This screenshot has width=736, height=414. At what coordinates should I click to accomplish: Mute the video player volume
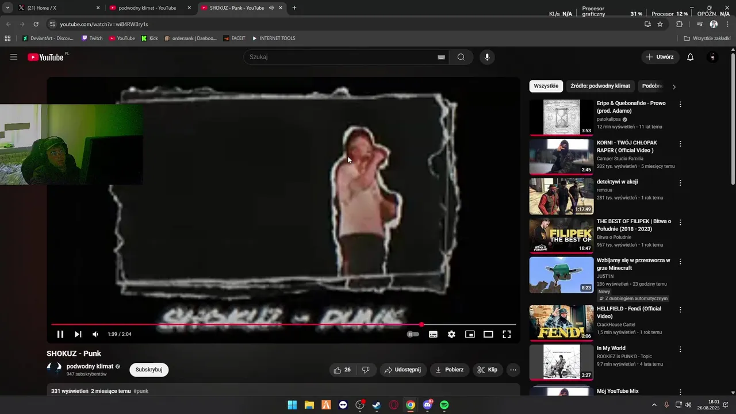[x=95, y=334]
